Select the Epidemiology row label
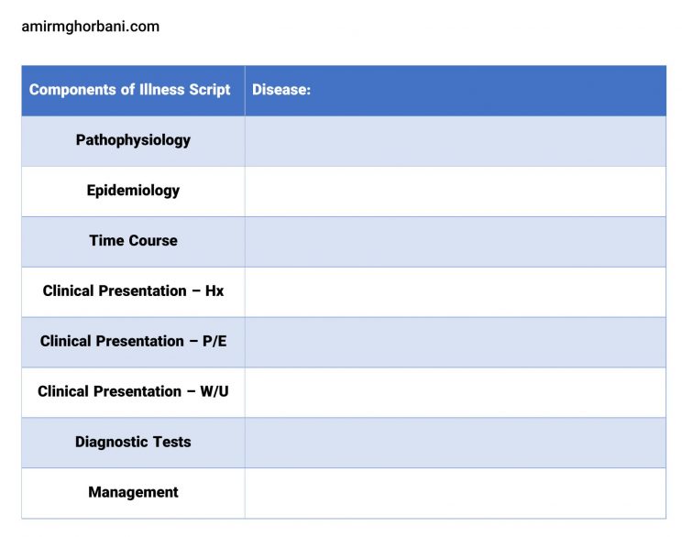Viewport: 682px width, 537px height. pyautogui.click(x=133, y=191)
